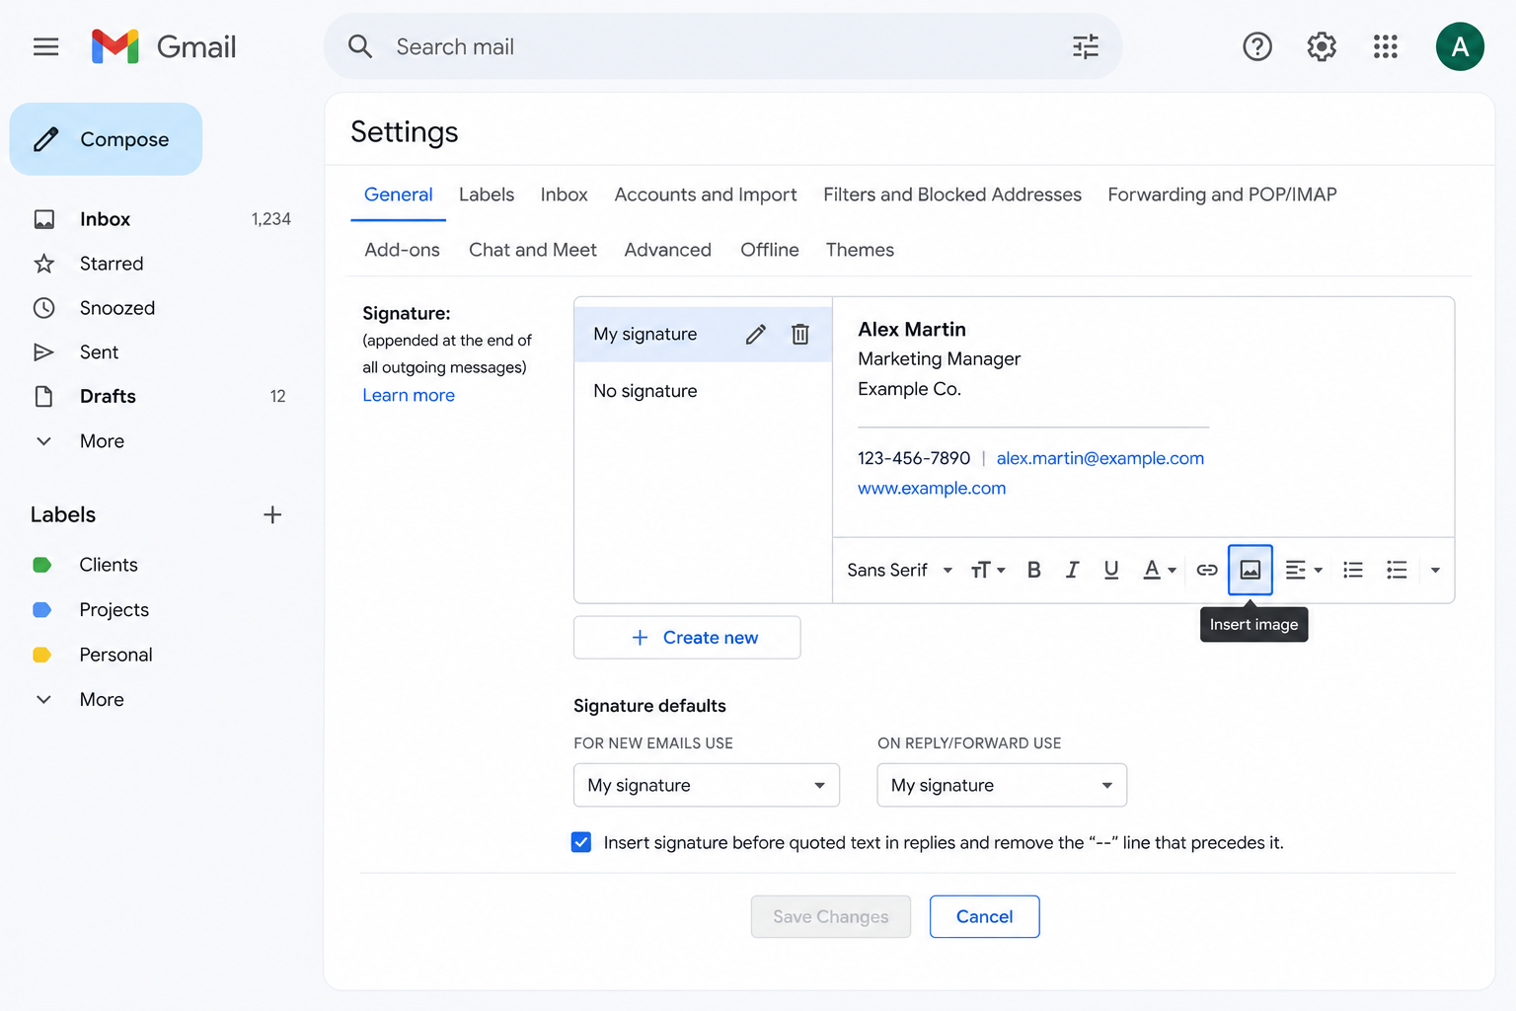
Task: Apply bulleted list in signature editor
Action: point(1397,570)
